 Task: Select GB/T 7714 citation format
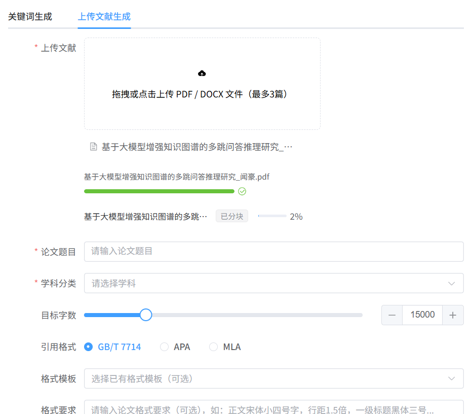[x=112, y=347]
